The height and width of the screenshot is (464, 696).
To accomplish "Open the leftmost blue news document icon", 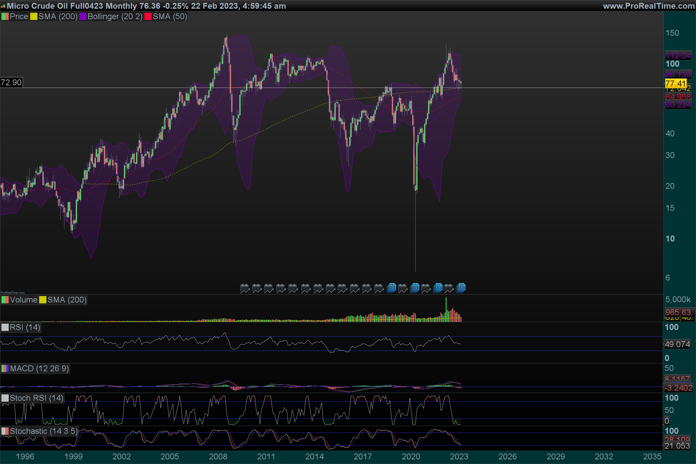I will pos(391,288).
